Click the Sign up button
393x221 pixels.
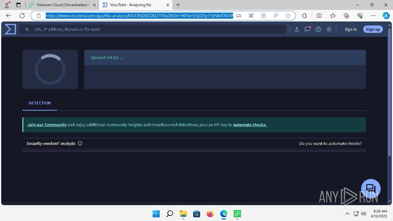[373, 29]
